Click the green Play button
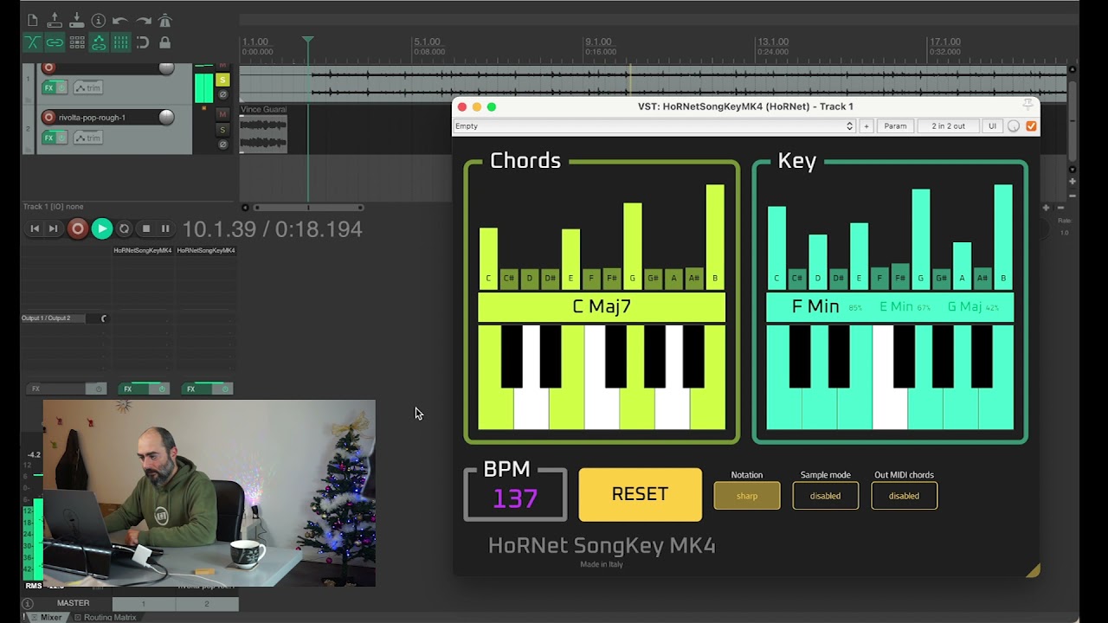The image size is (1108, 623). 101,228
